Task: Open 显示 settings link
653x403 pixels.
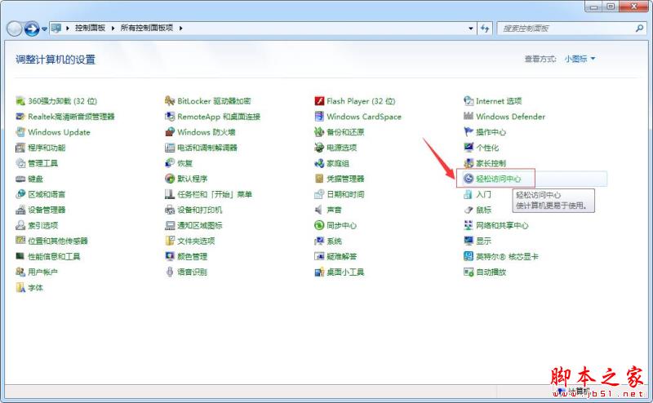Action: coord(483,241)
